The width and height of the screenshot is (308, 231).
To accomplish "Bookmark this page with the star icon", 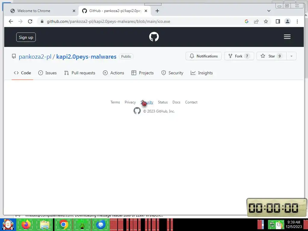I will click(266, 21).
